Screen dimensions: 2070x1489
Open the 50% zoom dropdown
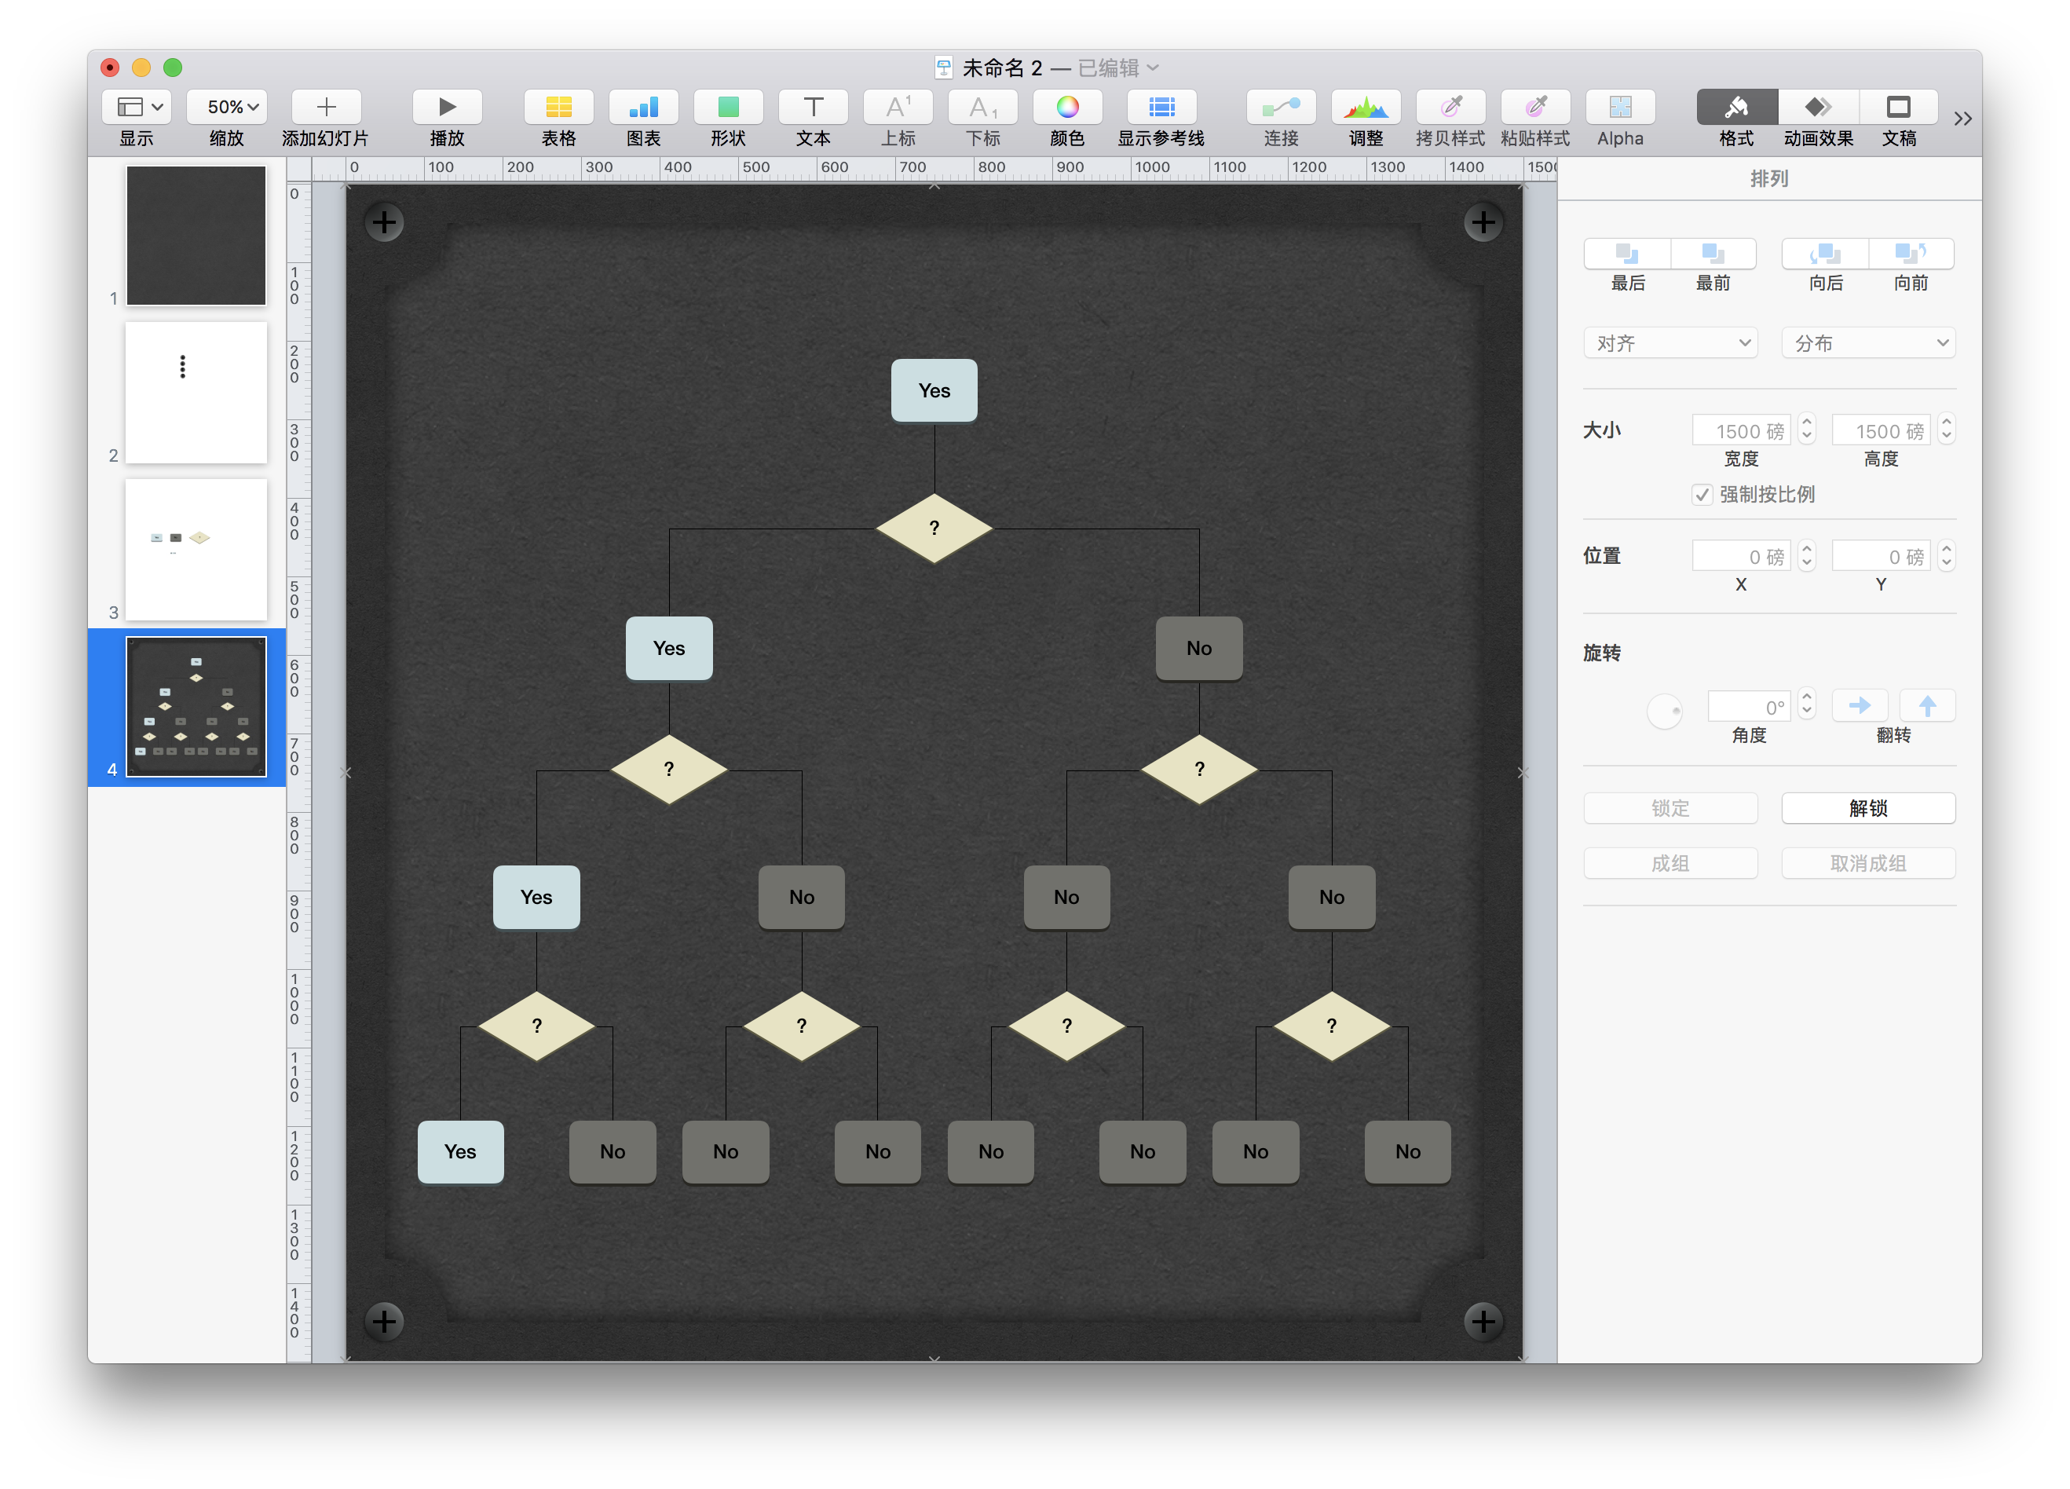(x=226, y=108)
